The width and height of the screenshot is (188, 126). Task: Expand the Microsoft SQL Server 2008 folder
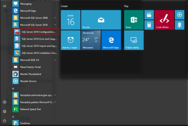(x=55, y=18)
